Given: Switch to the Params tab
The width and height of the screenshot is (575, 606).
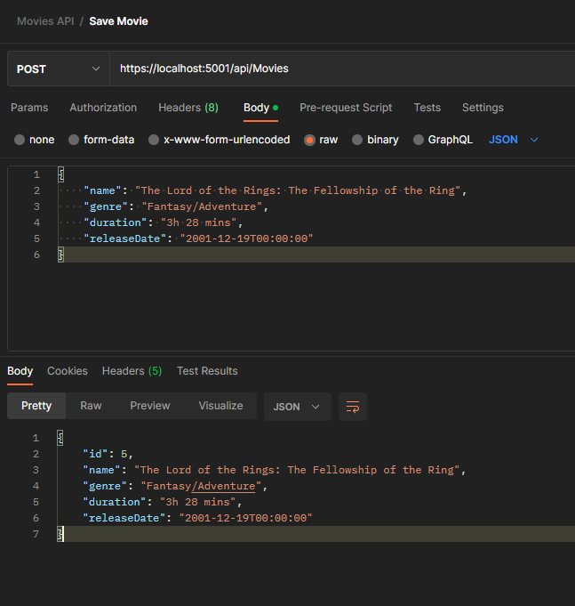Looking at the screenshot, I should click(x=29, y=108).
